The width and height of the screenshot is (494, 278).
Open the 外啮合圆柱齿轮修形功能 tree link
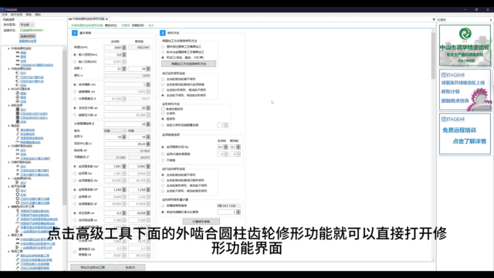point(36,239)
